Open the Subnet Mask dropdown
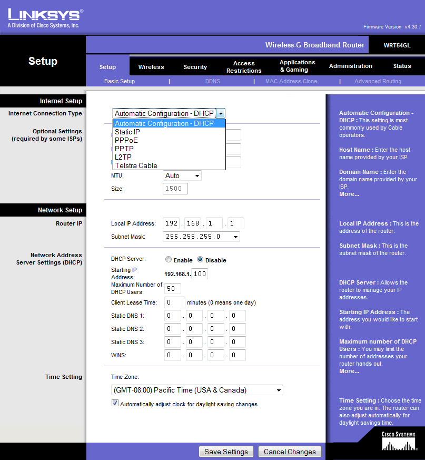This screenshot has height=460, width=425. (x=201, y=237)
